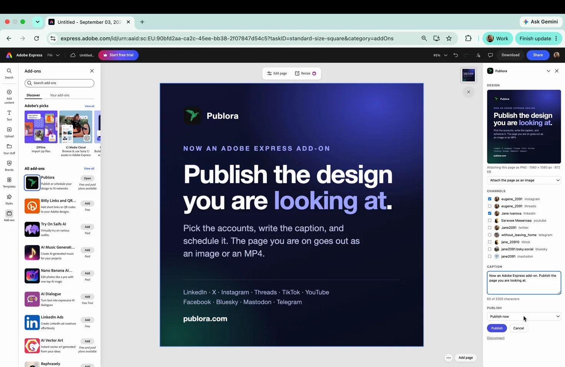Open the 95% zoom level dropdown
Image resolution: width=565 pixels, height=367 pixels.
point(440,55)
